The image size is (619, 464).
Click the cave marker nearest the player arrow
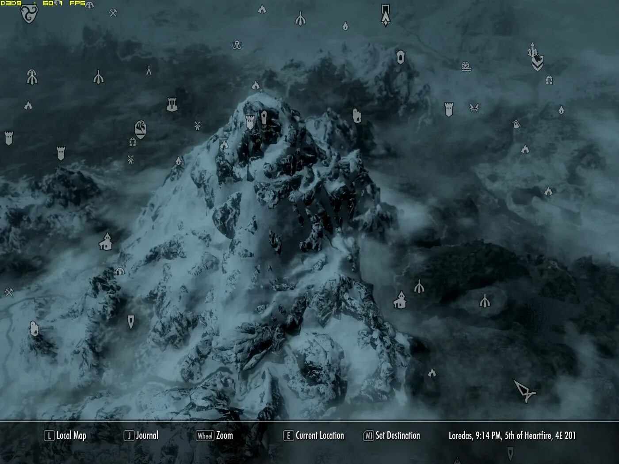432,373
